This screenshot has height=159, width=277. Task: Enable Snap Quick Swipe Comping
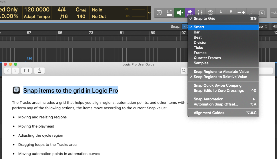click(223, 85)
